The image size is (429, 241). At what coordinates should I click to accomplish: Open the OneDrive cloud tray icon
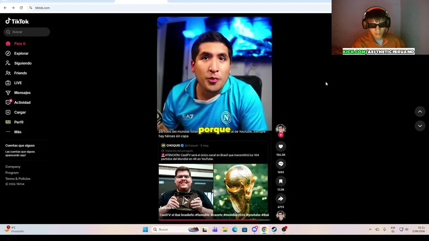377,230
